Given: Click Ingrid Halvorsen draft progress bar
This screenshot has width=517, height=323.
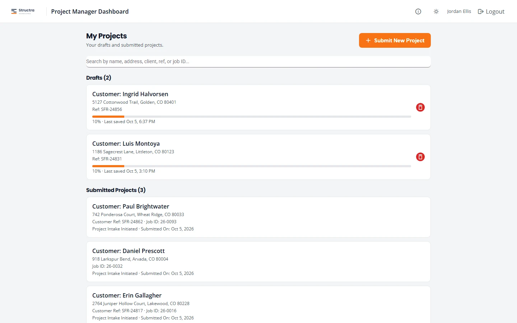Looking at the screenshot, I should pos(252,117).
